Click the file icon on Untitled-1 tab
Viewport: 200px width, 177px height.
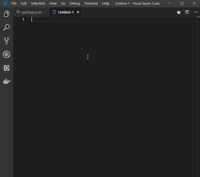54,12
